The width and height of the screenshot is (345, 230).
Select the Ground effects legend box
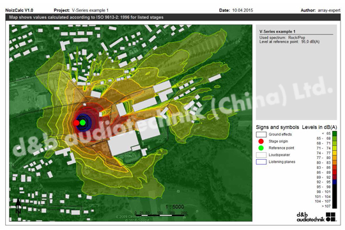click(261, 134)
